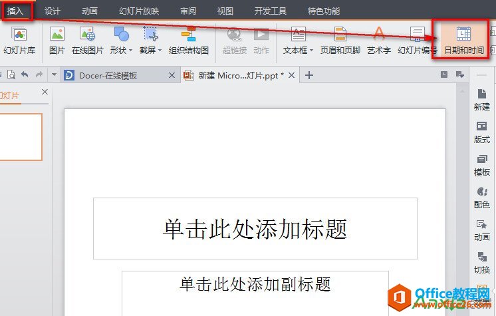Select the 幻灯片 panel tab
Screen dimensions: 496x316
coord(9,95)
